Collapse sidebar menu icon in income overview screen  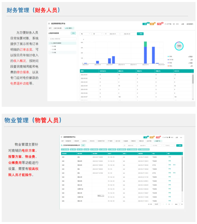[x=49, y=23]
